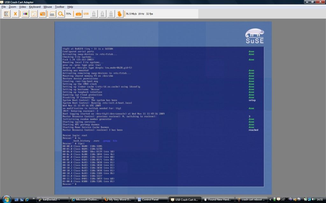The height and width of the screenshot is (203, 326).
Task: Click the color bars video calibration icon
Action: click(25, 14)
